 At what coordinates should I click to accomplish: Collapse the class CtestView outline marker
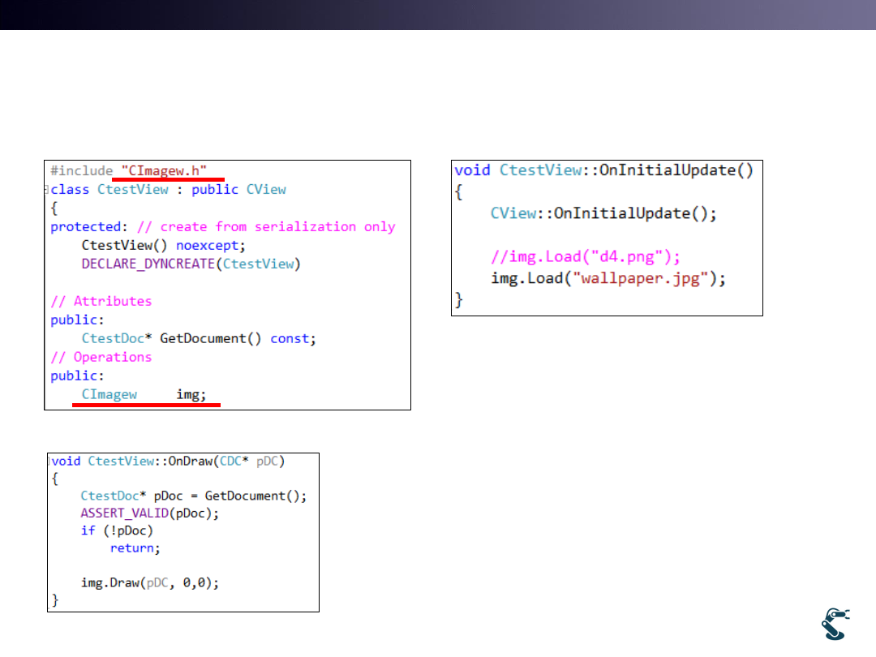click(46, 190)
